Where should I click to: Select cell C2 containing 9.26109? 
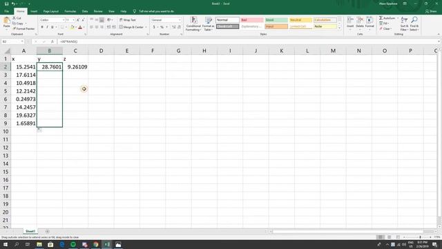(x=75, y=67)
